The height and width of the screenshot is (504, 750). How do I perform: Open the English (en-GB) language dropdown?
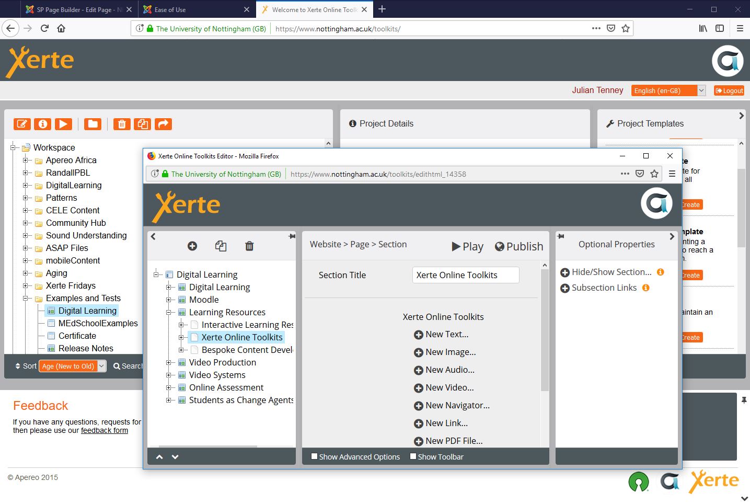(x=668, y=90)
